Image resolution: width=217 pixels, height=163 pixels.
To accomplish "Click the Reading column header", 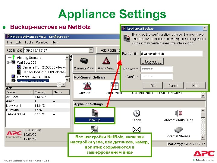I will 43,92.
